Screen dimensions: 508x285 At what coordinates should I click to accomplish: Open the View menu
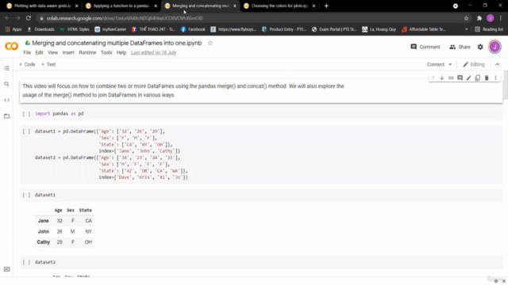tap(53, 52)
